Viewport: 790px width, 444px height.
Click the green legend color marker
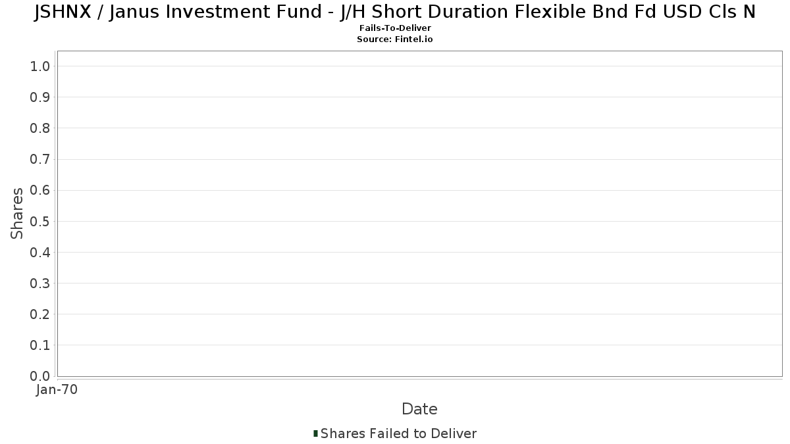point(316,433)
